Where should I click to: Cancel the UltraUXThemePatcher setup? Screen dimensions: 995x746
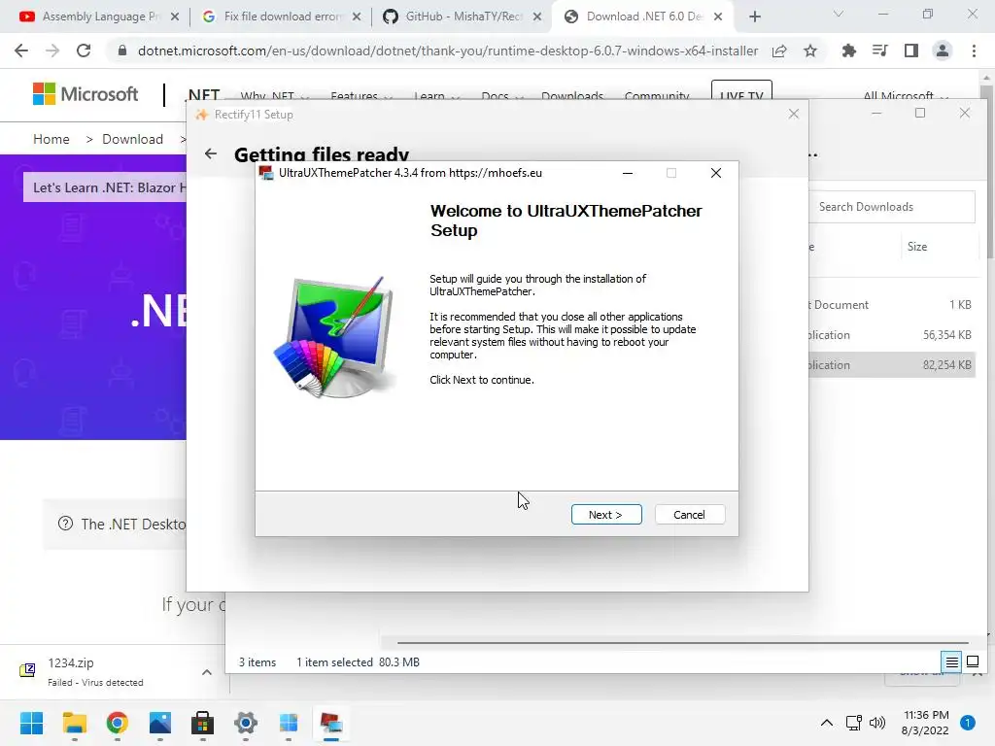[689, 515]
